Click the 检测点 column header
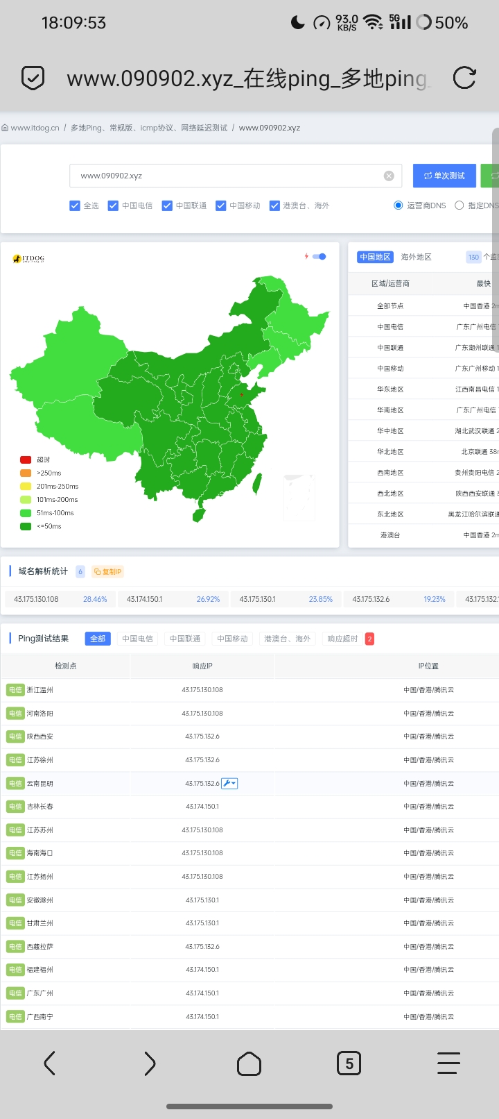Viewport: 499px width, 1119px height. click(x=66, y=666)
